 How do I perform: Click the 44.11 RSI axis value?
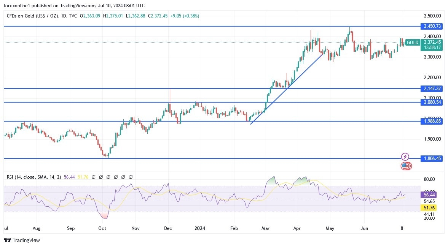point(429,214)
